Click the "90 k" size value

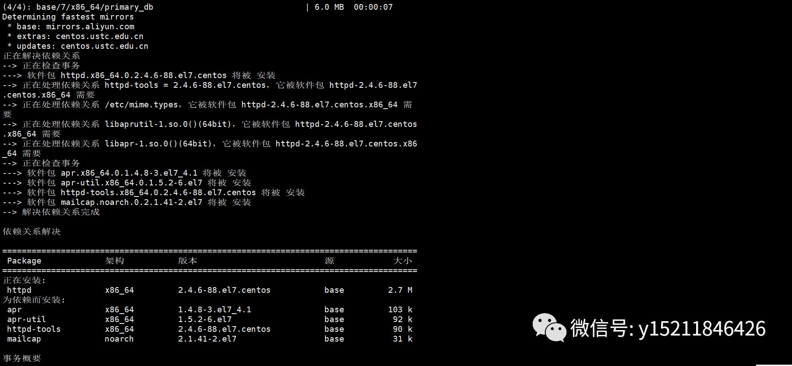point(403,329)
